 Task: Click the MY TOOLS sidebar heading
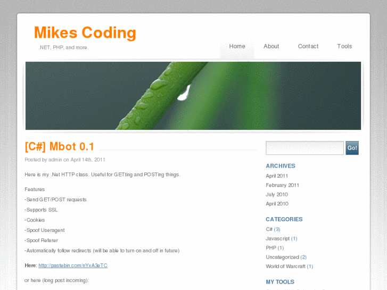tap(280, 282)
